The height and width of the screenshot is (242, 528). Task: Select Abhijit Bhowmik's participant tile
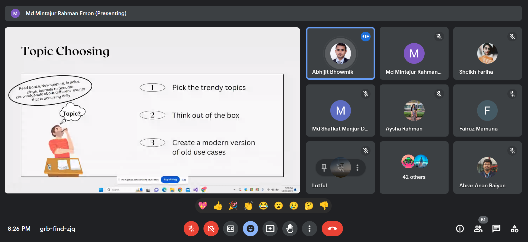[340, 53]
